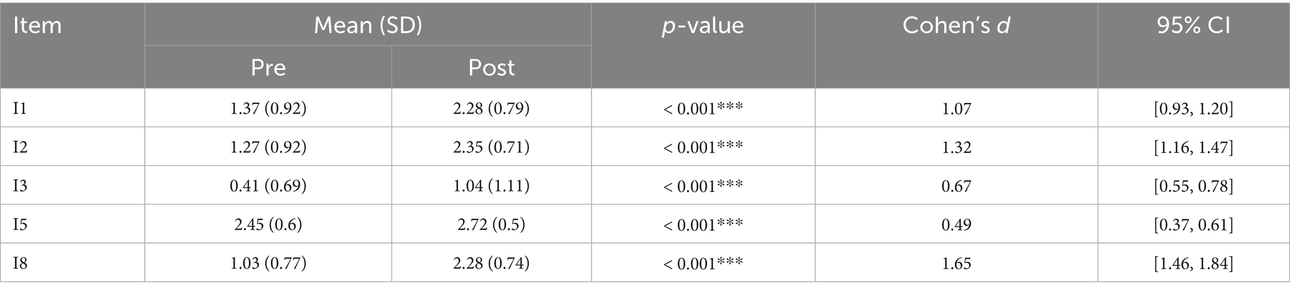Viewport: 1290px width, 293px height.
Task: Click the I5 row label cell
Action: click(20, 224)
